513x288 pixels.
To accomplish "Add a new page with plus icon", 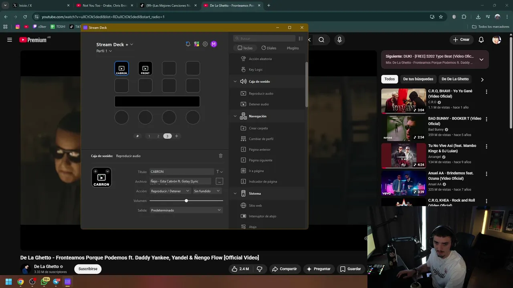I will point(176,136).
